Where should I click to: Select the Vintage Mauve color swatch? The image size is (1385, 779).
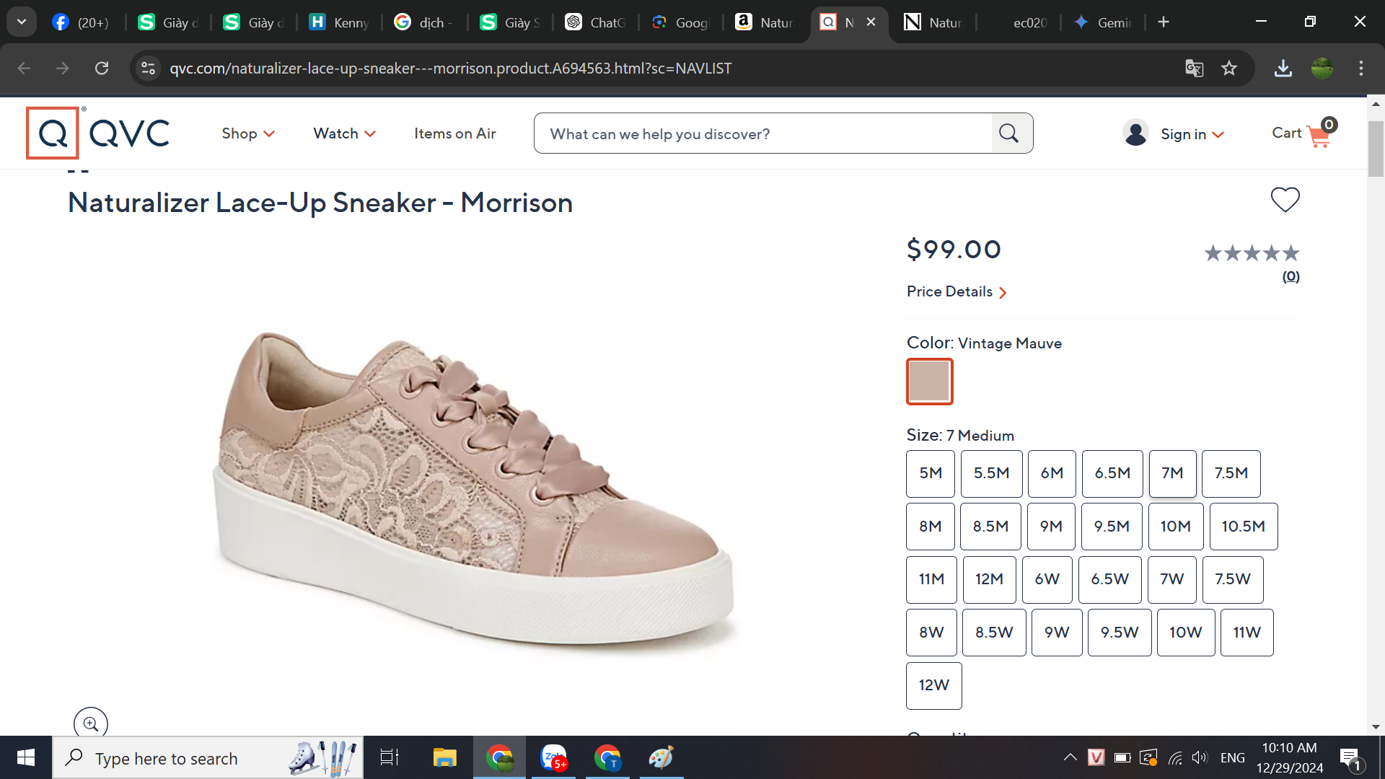click(x=929, y=381)
